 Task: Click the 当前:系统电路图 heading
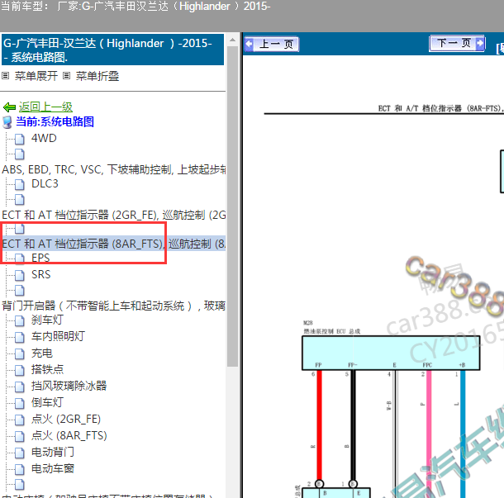(55, 121)
